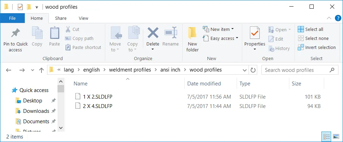Click Edit in the Open group
343x142 pixels.
pos(276,39)
